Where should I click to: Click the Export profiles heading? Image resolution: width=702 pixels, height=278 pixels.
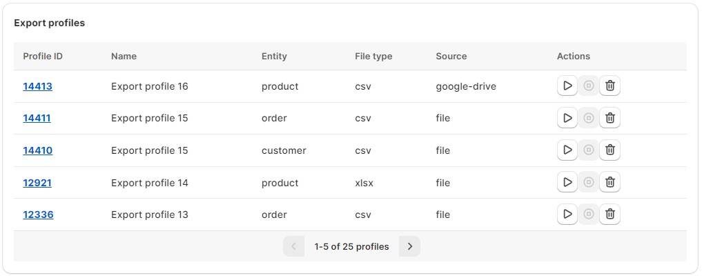click(x=49, y=23)
